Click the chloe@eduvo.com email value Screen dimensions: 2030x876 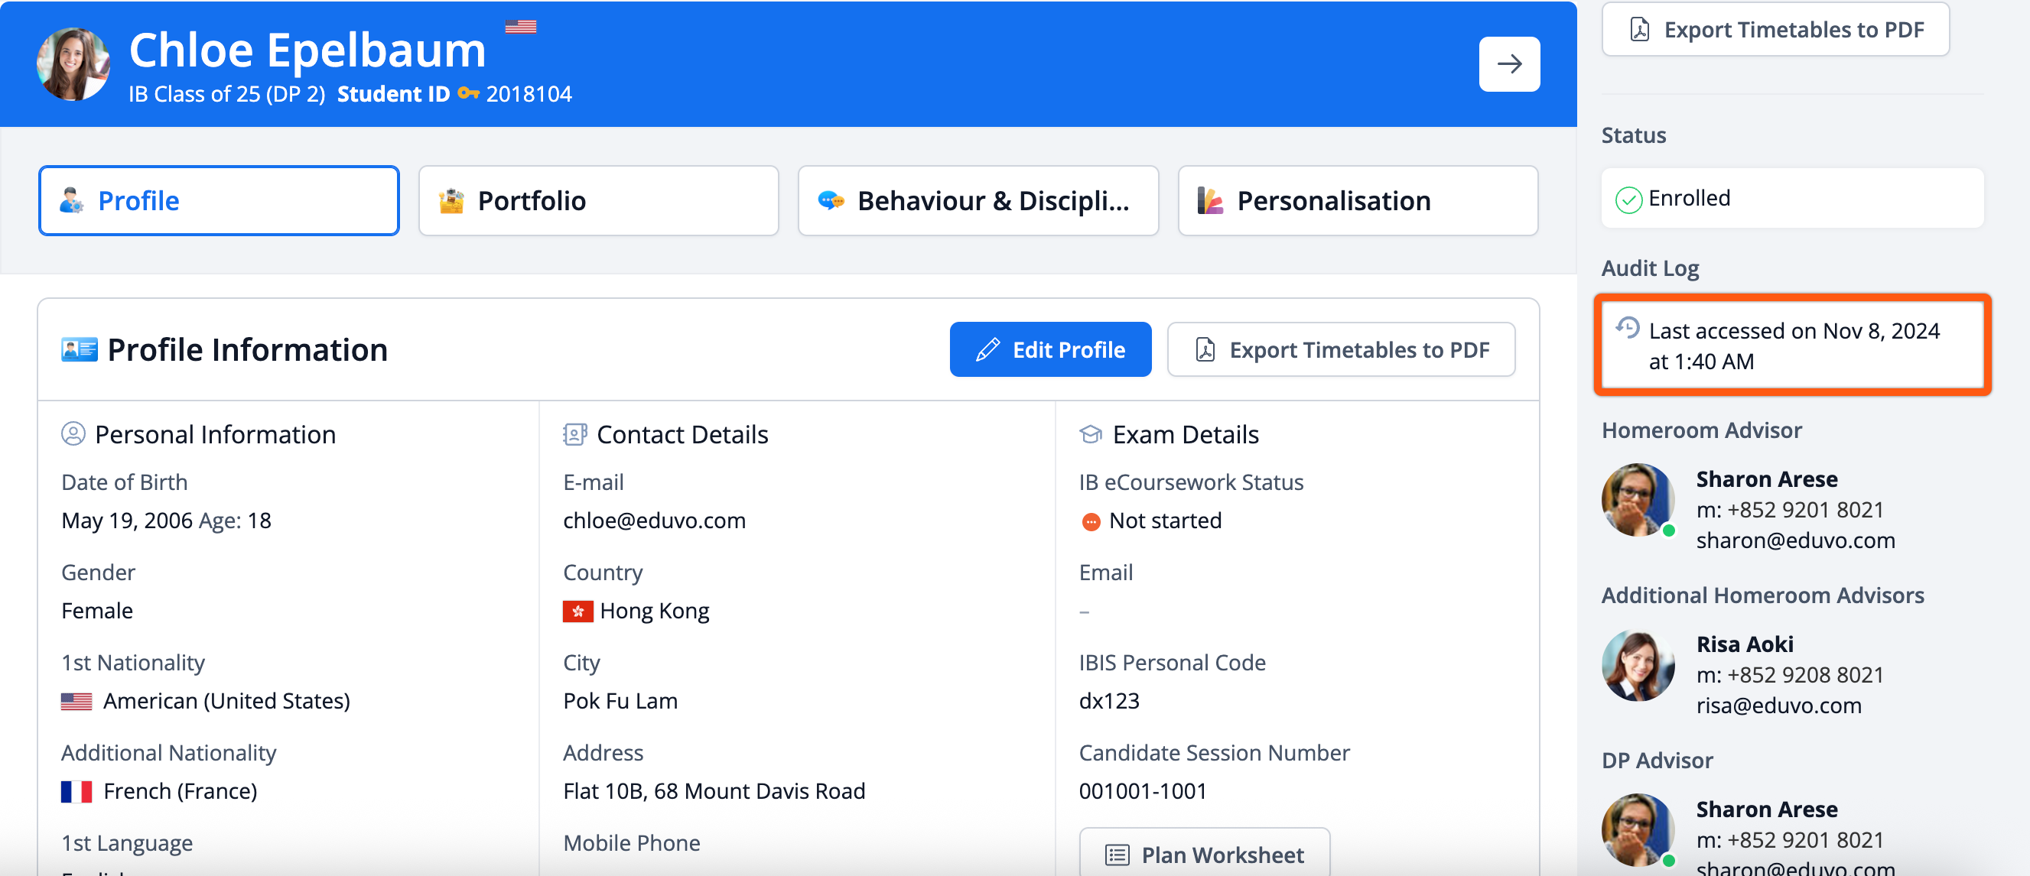point(654,521)
